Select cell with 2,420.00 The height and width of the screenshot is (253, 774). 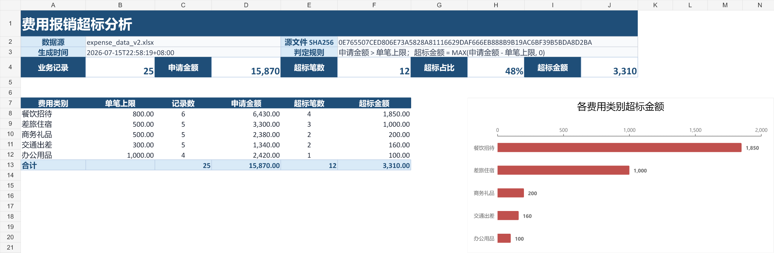(x=246, y=155)
